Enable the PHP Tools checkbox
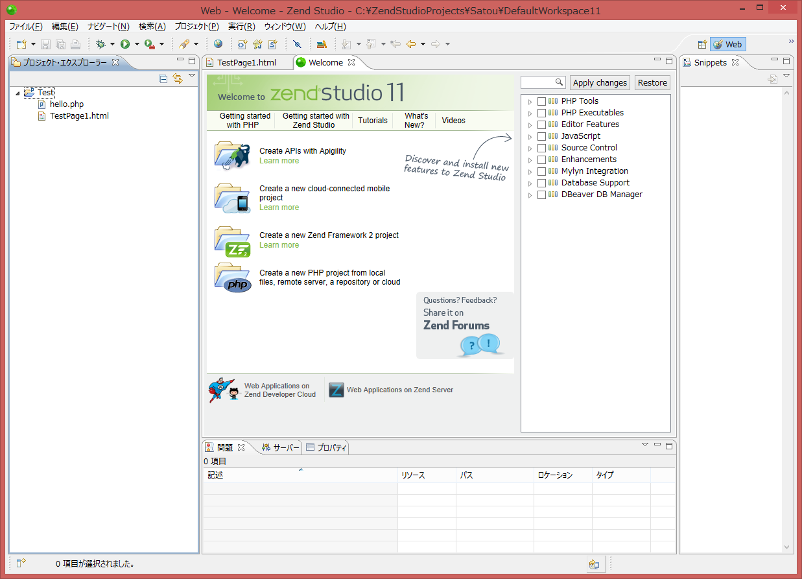The image size is (802, 579). point(541,101)
